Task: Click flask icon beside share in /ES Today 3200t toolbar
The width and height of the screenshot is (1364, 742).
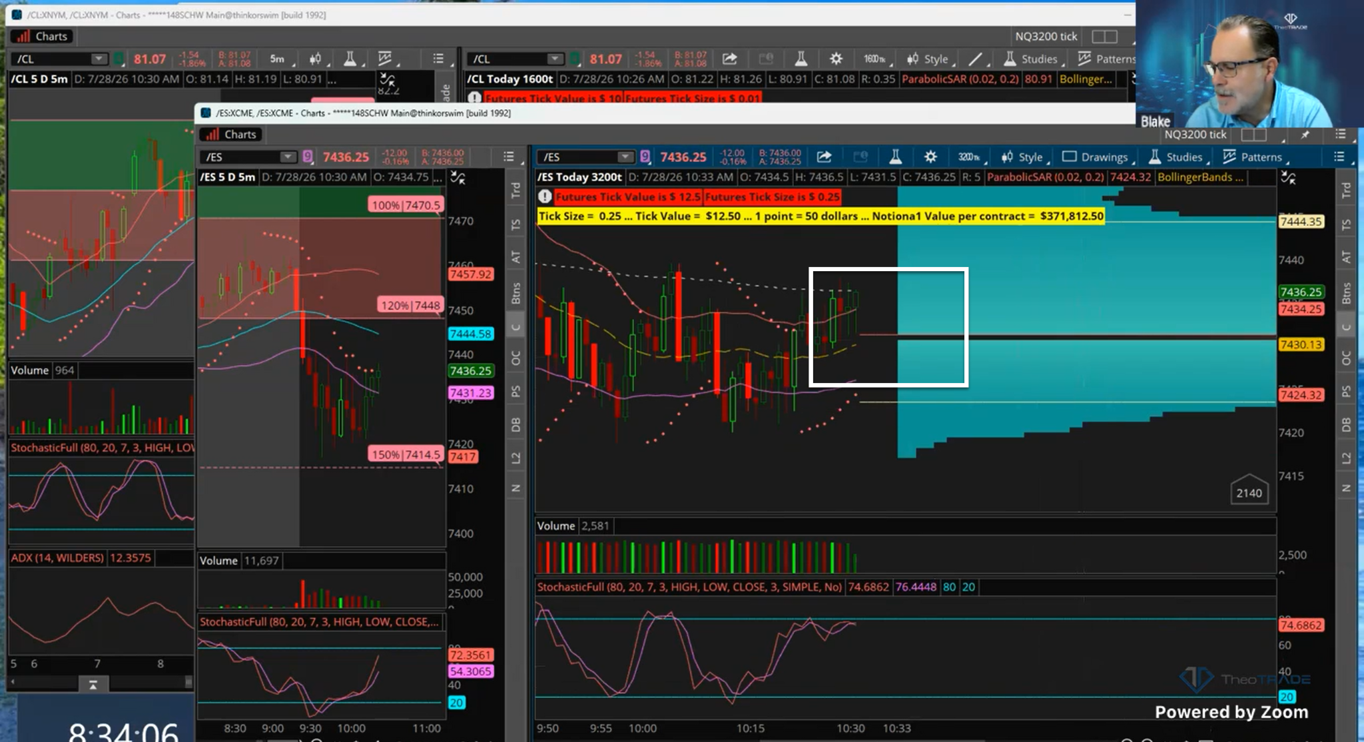Action: (896, 157)
